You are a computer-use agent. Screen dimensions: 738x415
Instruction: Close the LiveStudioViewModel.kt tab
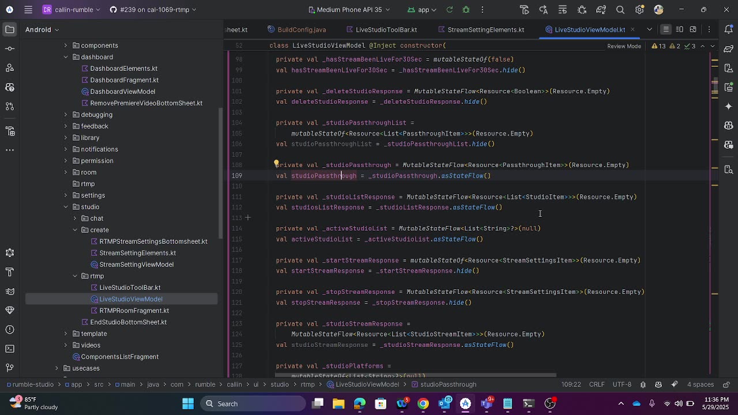point(632,29)
